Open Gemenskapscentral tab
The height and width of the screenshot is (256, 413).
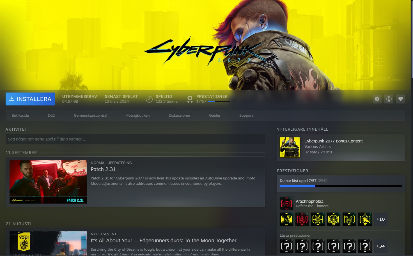[91, 115]
